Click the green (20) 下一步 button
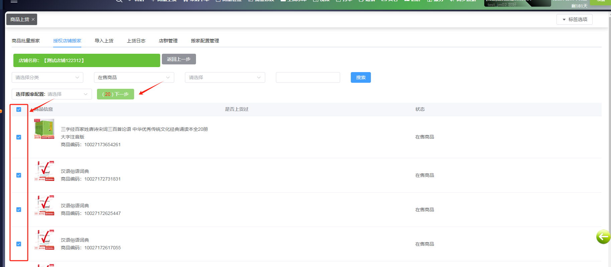Viewport: 611px width, 267px height. click(x=115, y=94)
